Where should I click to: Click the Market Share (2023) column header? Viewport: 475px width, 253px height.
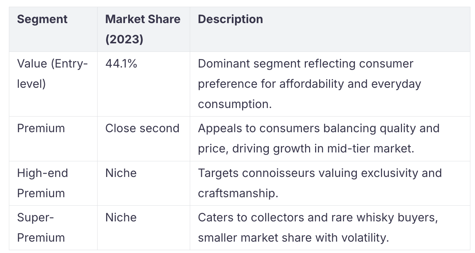tap(143, 29)
